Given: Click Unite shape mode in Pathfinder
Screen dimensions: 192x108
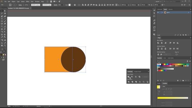Looking at the screenshot, I should click(128, 77).
